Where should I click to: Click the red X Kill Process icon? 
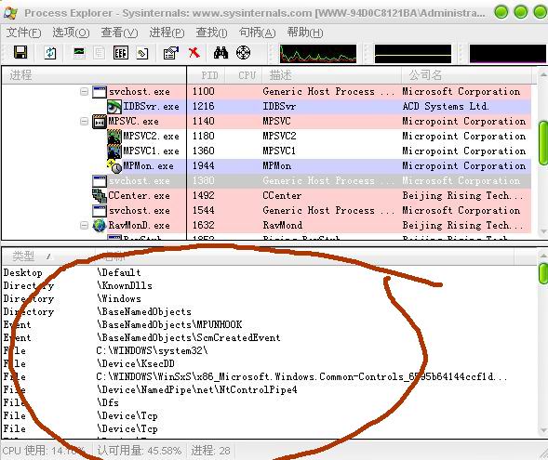(194, 53)
